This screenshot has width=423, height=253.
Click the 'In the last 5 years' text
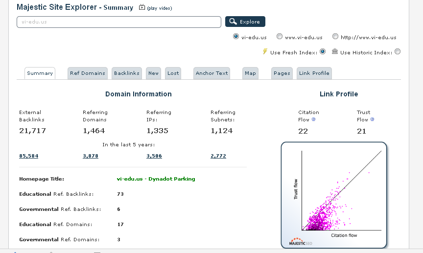pyautogui.click(x=129, y=145)
